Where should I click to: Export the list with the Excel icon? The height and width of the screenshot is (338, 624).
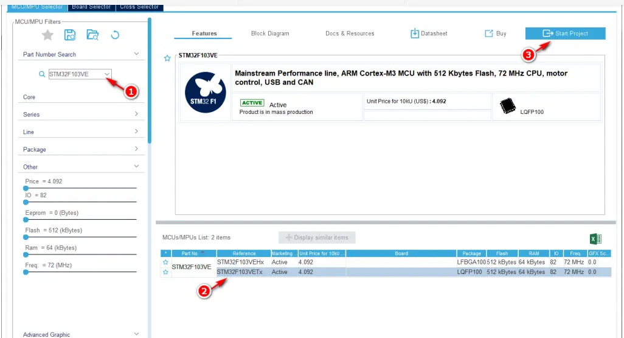click(x=595, y=239)
